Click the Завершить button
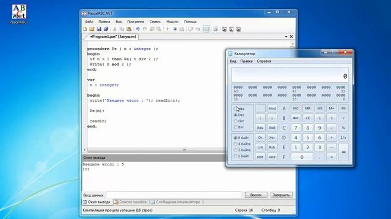This screenshot has height=219, width=391. 281,195
